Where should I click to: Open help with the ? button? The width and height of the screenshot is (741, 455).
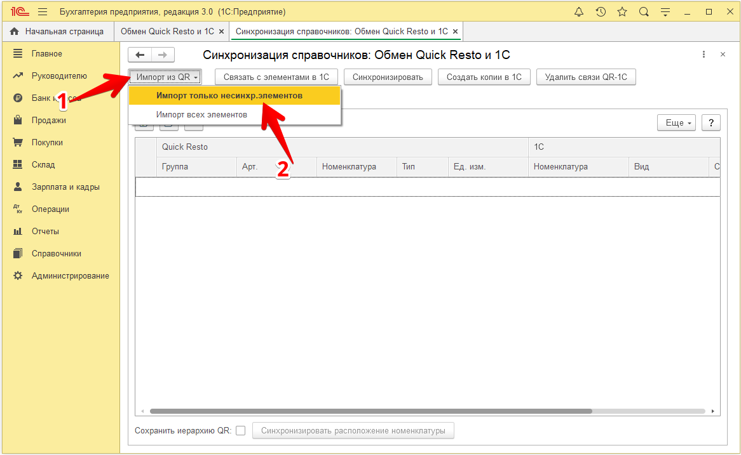[710, 122]
